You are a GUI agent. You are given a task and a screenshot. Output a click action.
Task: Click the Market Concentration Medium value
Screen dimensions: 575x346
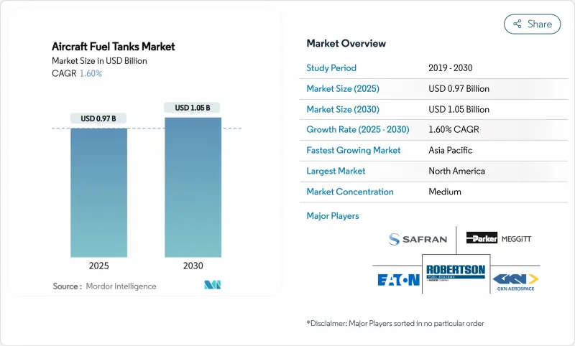(x=444, y=192)
